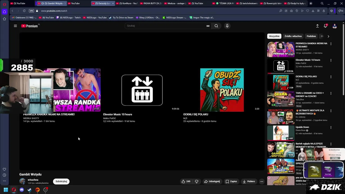Open Steam from the taskbar

coord(29,190)
